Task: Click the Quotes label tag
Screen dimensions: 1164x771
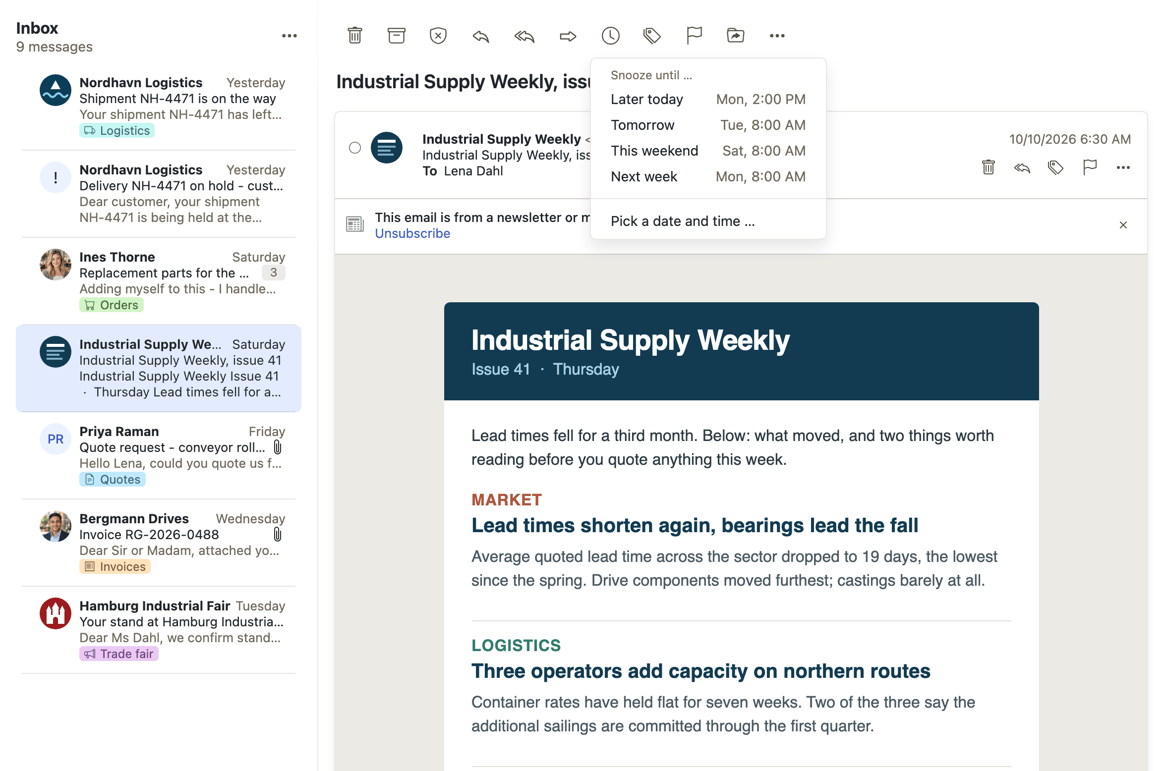Action: point(113,479)
